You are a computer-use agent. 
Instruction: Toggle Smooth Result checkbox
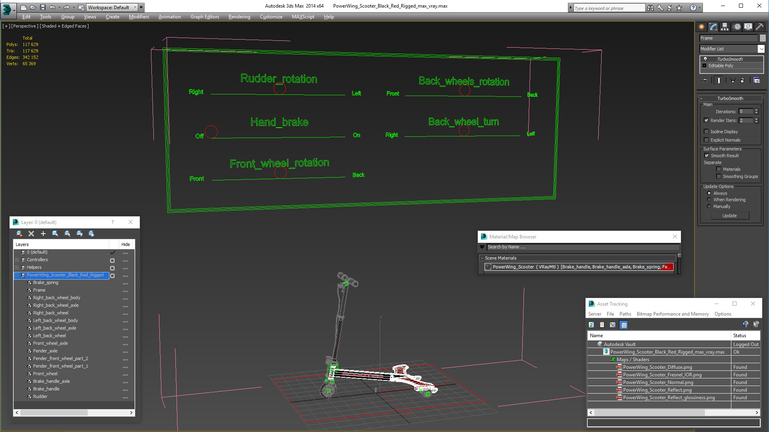tap(707, 155)
